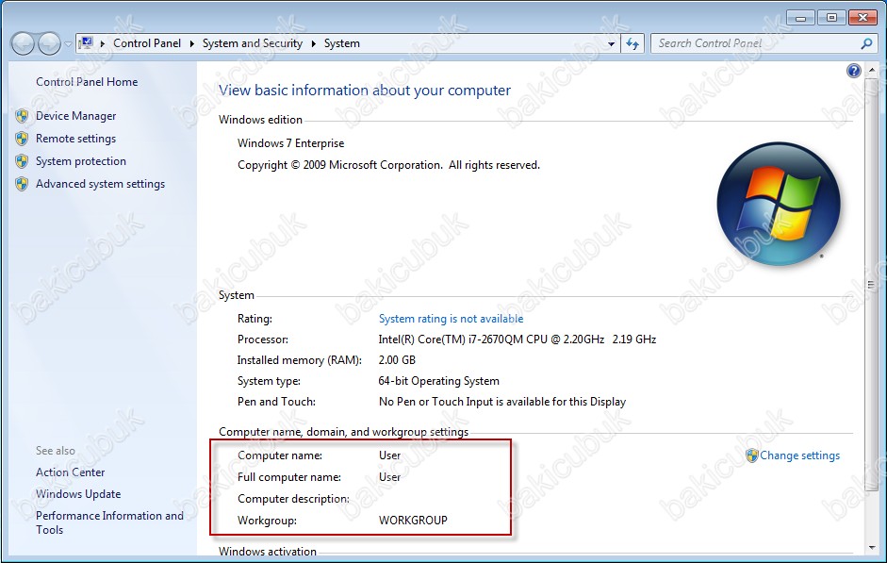Click the User value beside Full computer name
Viewport: 887px width, 563px height.
(389, 477)
